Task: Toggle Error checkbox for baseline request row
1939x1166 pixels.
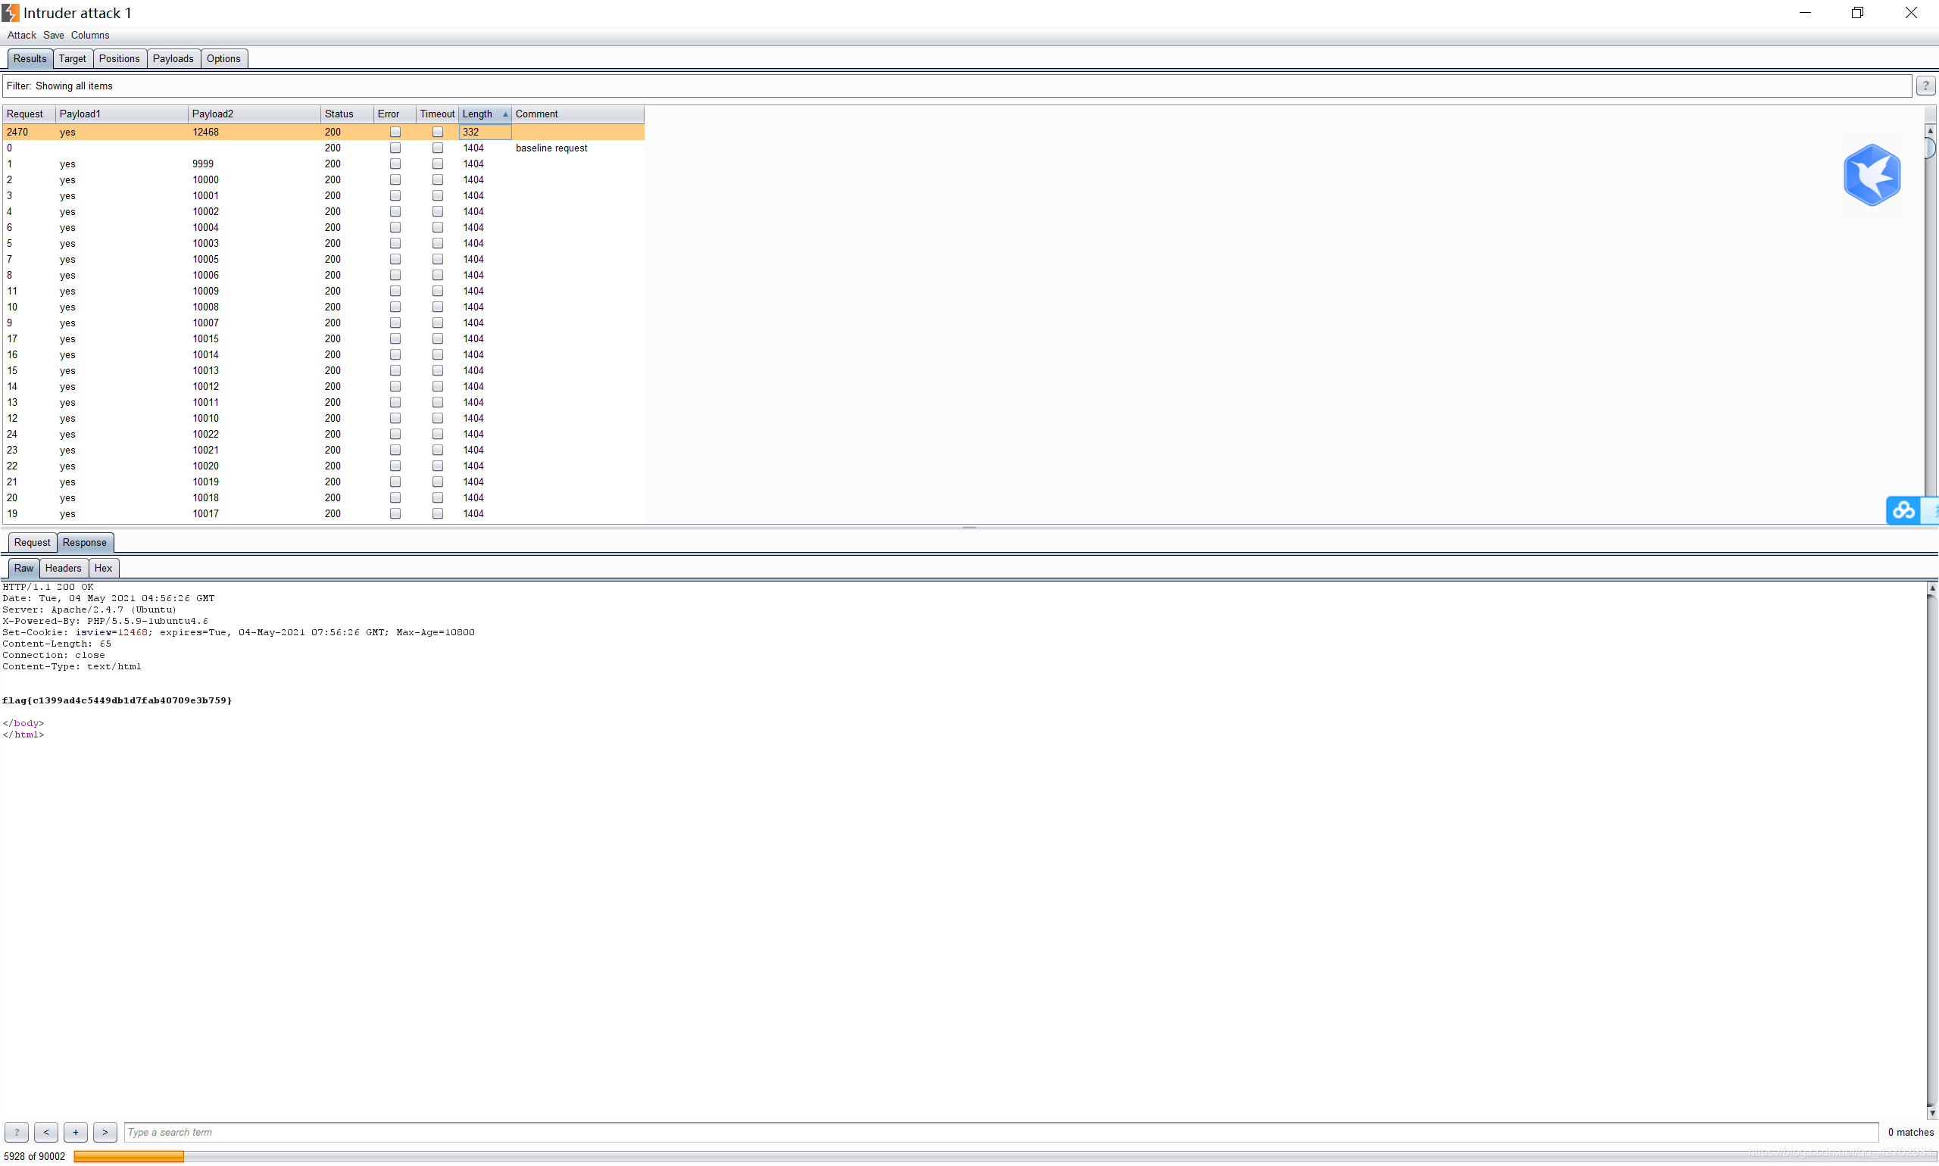Action: (395, 148)
